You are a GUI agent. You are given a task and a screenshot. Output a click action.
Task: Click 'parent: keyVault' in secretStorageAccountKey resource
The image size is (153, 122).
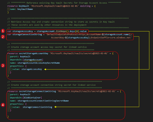tap(20, 57)
